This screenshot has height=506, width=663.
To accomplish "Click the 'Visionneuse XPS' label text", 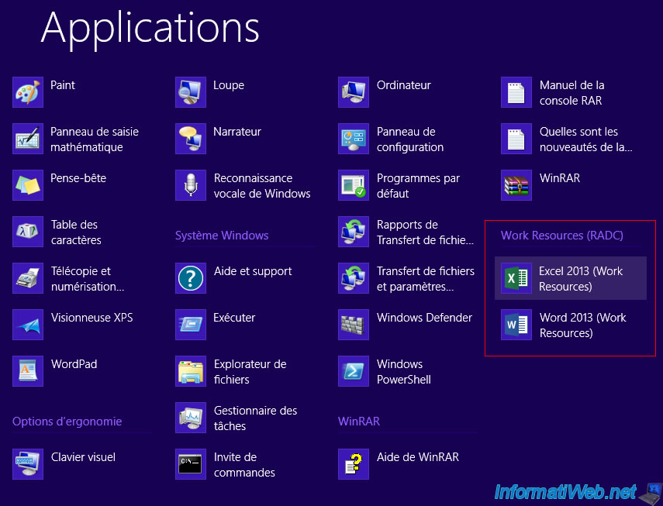I will [x=92, y=317].
